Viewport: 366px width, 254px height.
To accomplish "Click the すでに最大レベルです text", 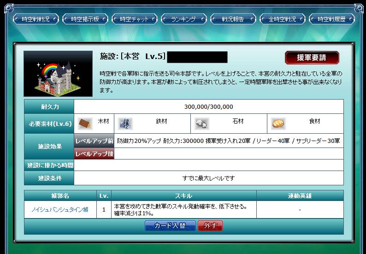I will coord(209,178).
